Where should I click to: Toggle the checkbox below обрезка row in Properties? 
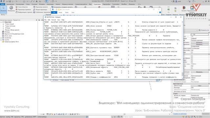[x=192, y=60]
